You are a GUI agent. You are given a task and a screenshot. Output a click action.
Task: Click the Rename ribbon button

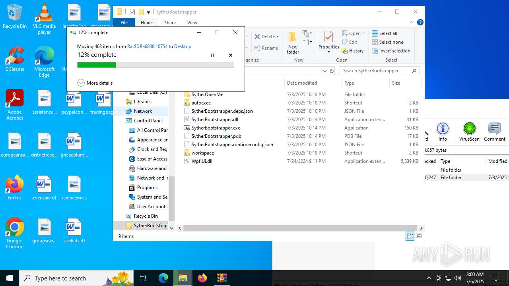point(266,48)
